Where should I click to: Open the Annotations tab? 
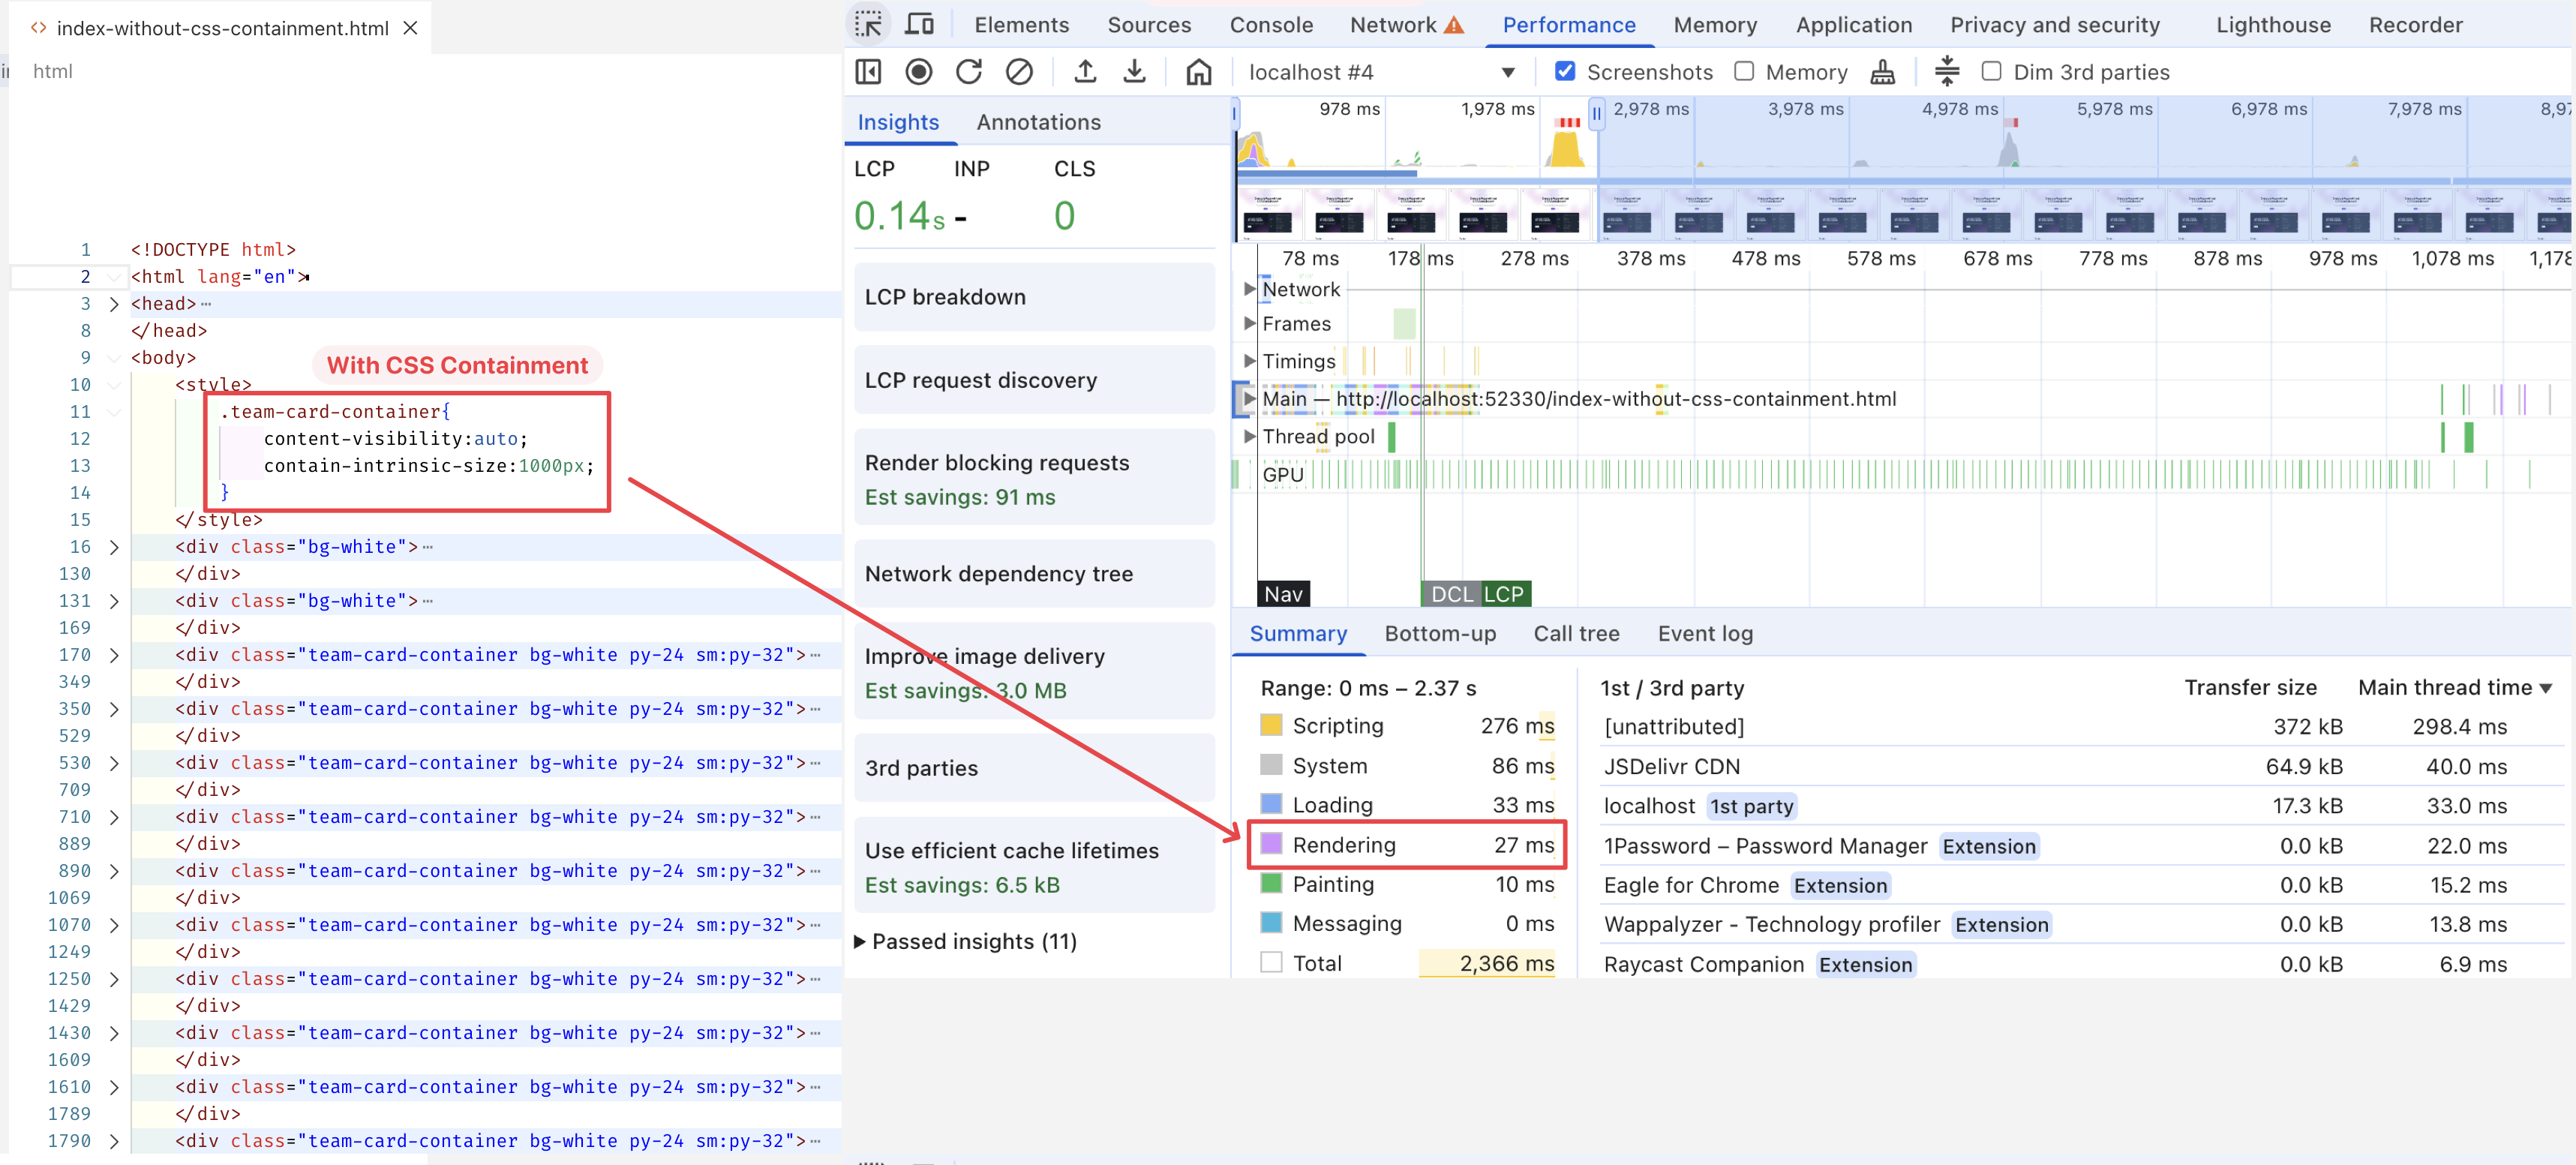(1038, 122)
